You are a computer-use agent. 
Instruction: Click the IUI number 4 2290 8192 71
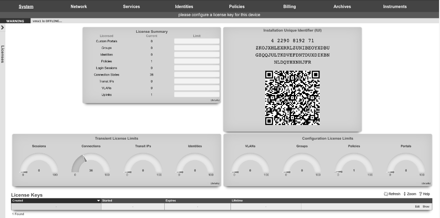tap(292, 40)
